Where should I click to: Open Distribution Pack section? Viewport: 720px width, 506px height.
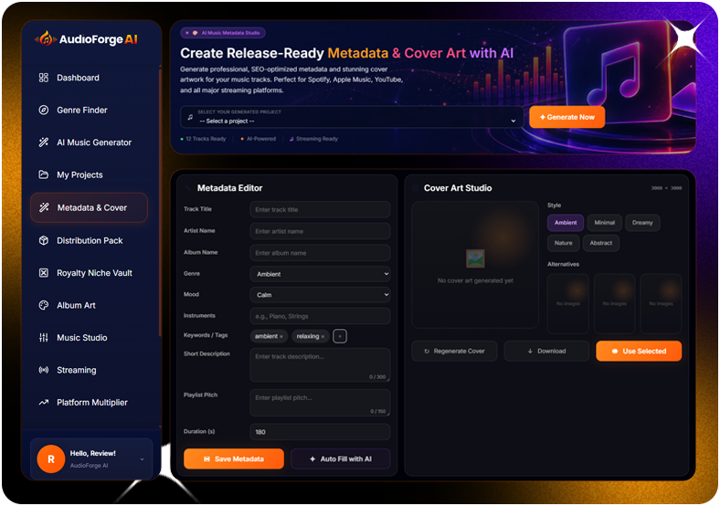90,240
